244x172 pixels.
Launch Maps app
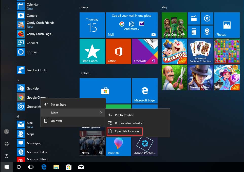click(x=30, y=134)
